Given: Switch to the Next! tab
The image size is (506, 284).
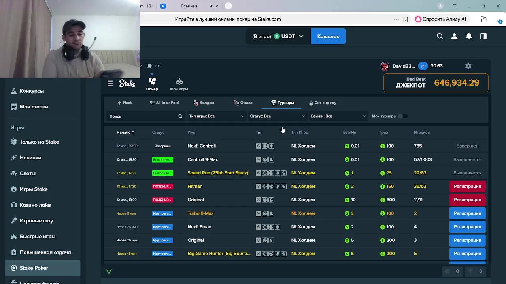Looking at the screenshot, I should click(x=125, y=103).
